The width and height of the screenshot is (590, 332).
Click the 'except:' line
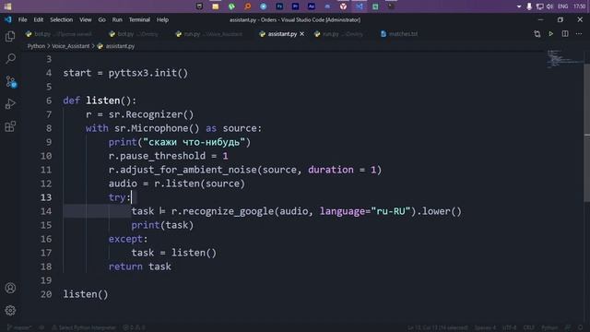click(128, 239)
